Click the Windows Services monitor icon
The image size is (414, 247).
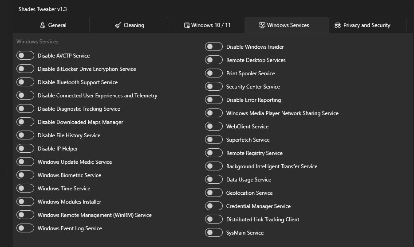(x=262, y=25)
